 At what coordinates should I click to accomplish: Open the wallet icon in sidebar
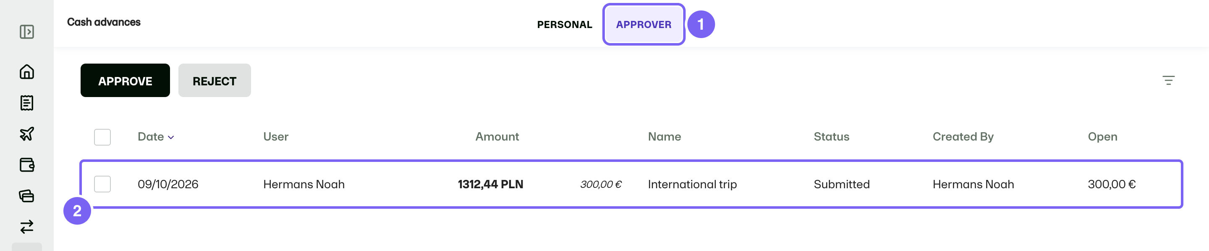point(27,165)
